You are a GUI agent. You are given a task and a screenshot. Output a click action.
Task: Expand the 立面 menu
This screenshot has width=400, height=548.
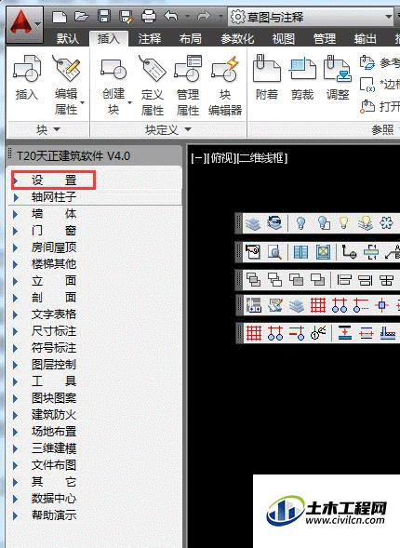53,281
